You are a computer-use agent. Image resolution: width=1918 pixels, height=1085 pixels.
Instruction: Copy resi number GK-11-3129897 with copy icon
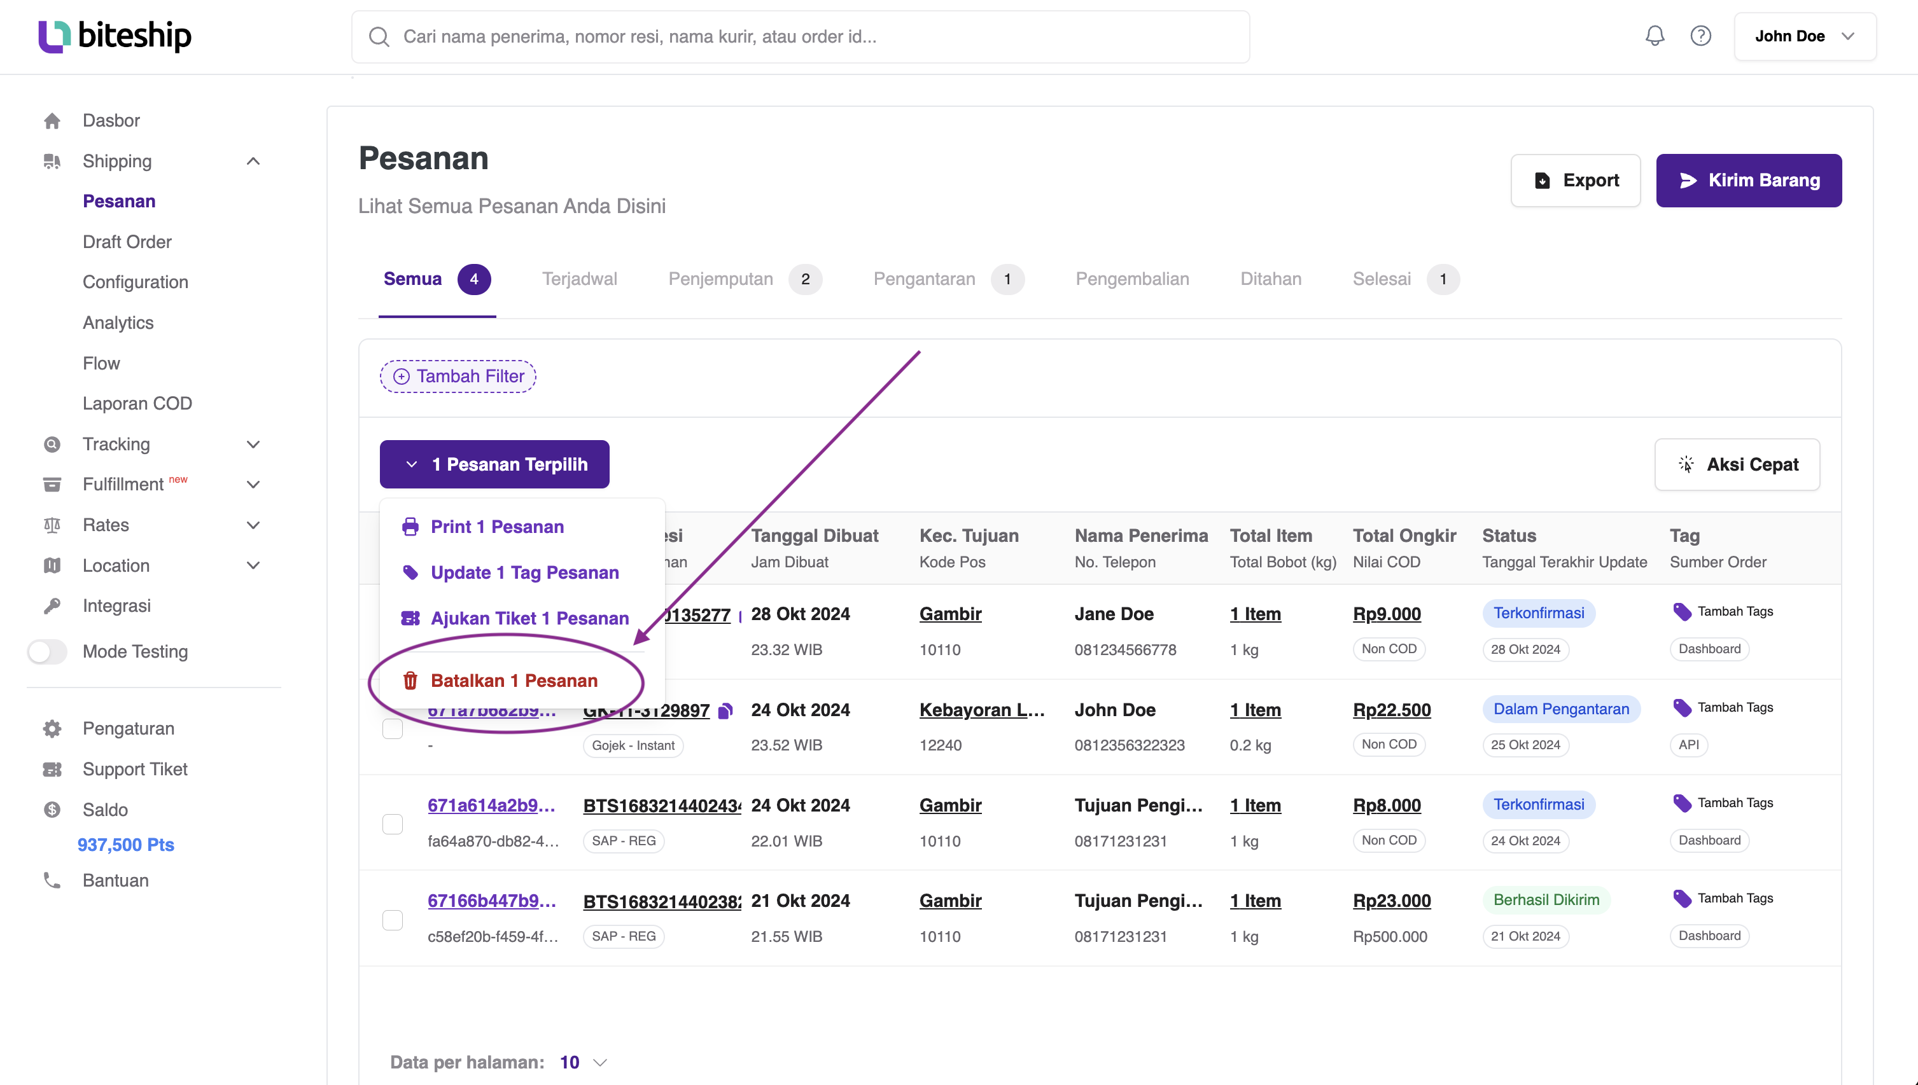(725, 711)
